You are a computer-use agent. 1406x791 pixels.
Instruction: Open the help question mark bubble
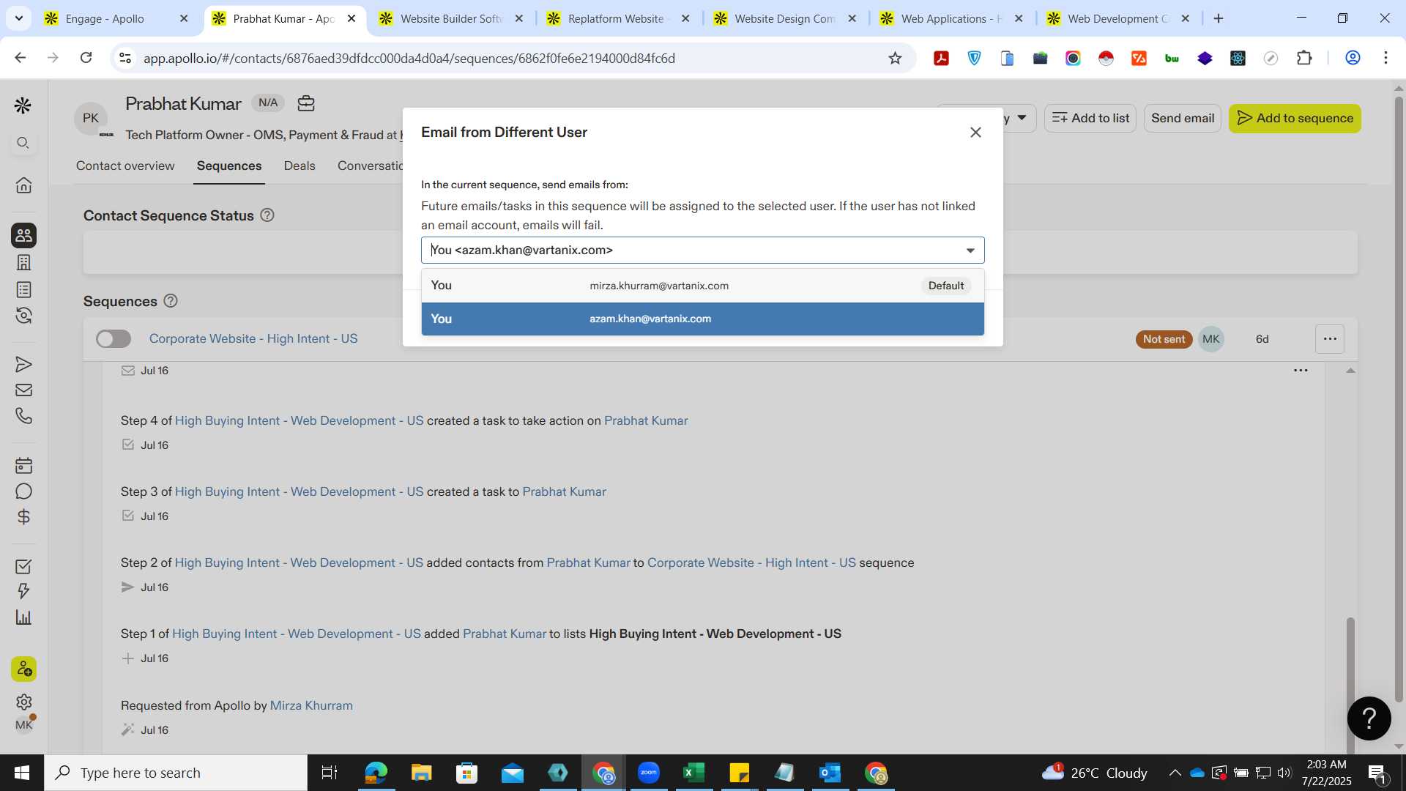[1369, 718]
